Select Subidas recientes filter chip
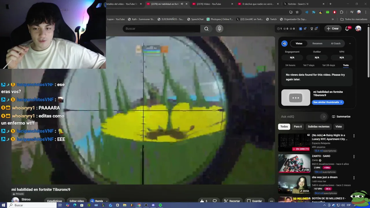370x208 pixels. [x=319, y=127]
